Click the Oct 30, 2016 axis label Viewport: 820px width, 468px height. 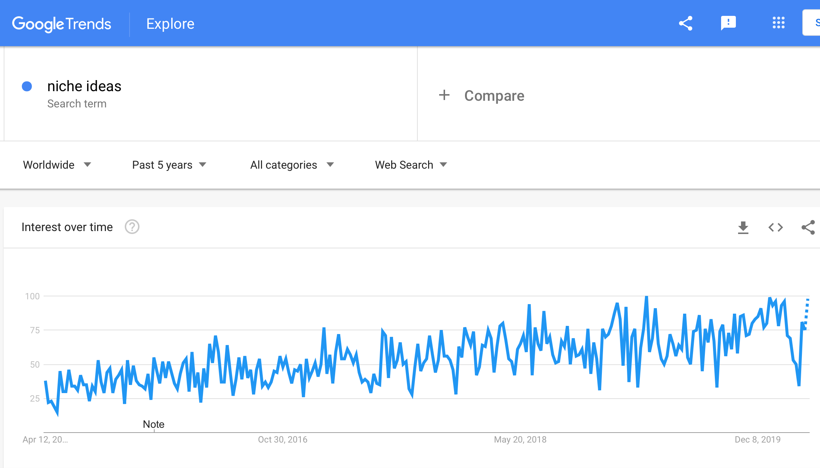(283, 440)
